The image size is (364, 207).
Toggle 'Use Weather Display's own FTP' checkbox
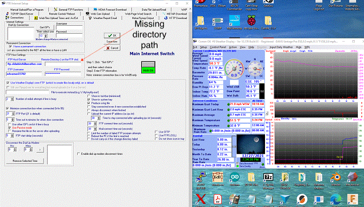(8, 83)
